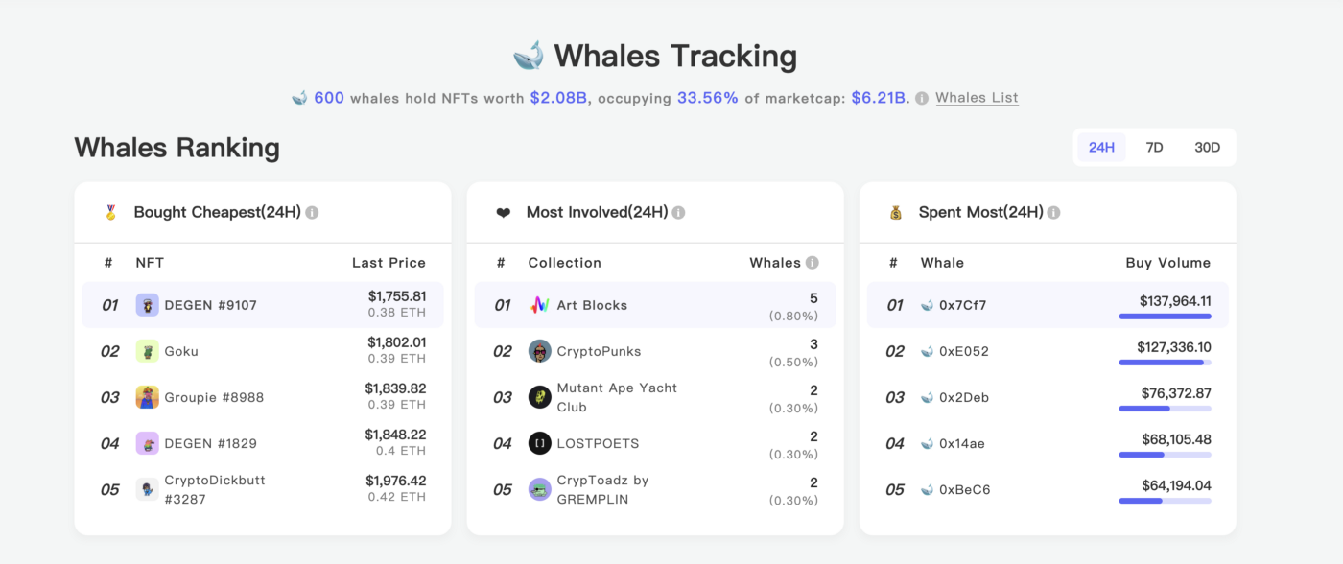Open the Whales List link
Viewport: 1343px width, 564px height.
pyautogui.click(x=977, y=98)
